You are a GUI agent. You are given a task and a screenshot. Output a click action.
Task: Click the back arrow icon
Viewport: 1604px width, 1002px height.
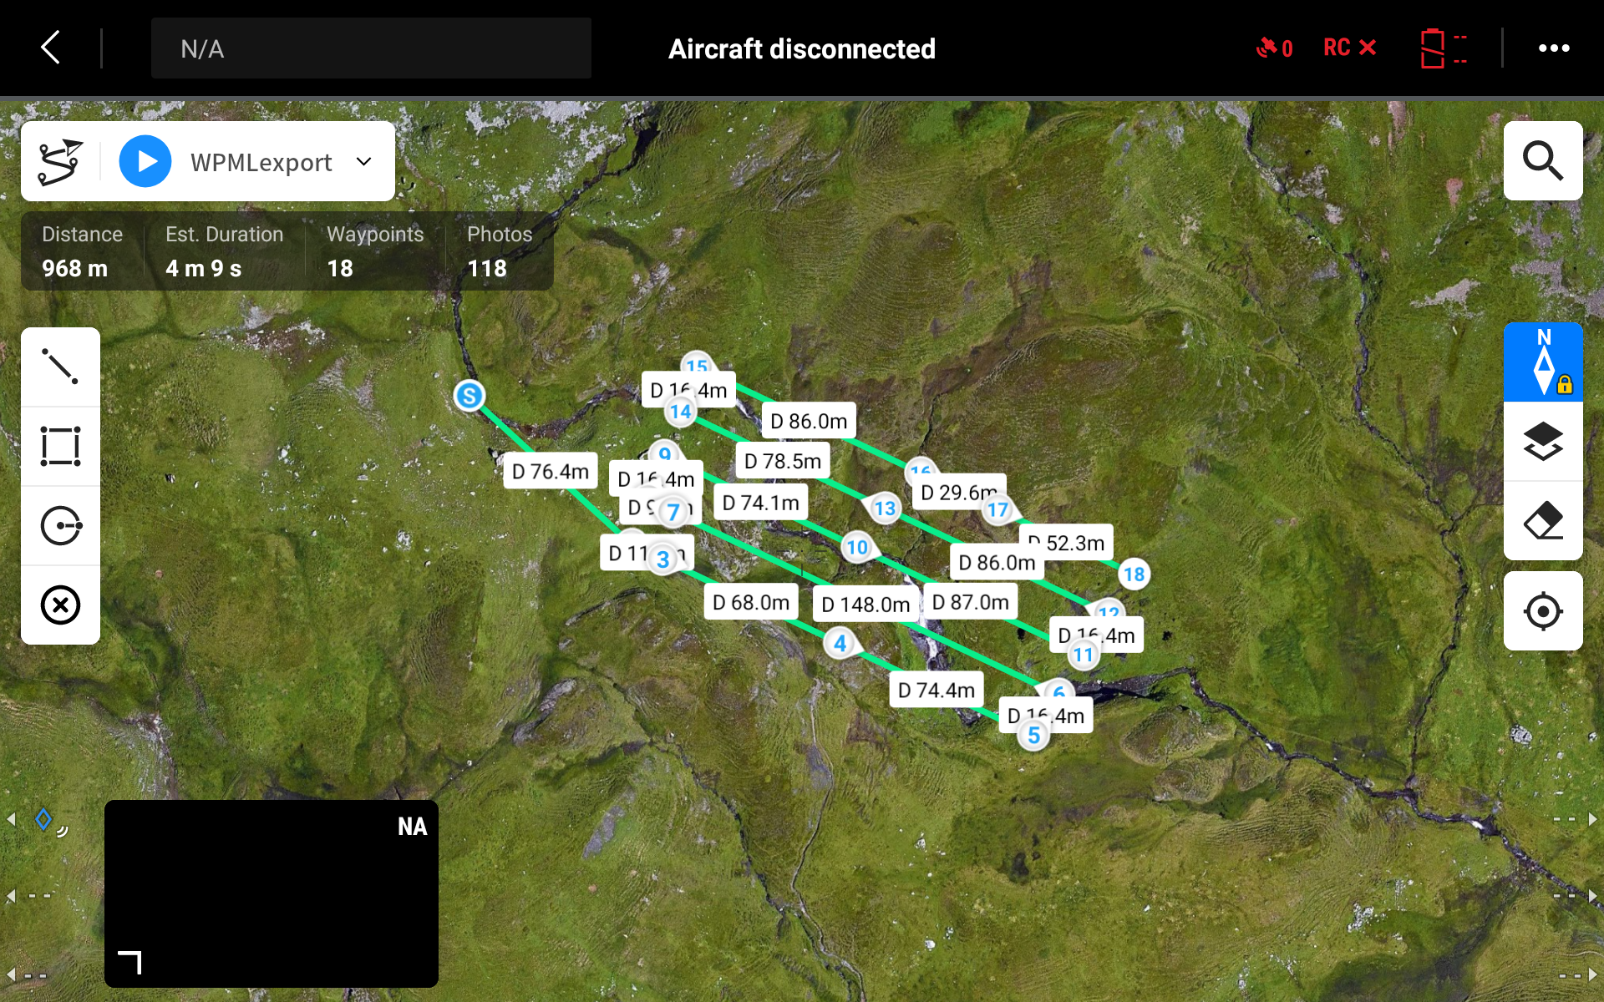point(52,48)
